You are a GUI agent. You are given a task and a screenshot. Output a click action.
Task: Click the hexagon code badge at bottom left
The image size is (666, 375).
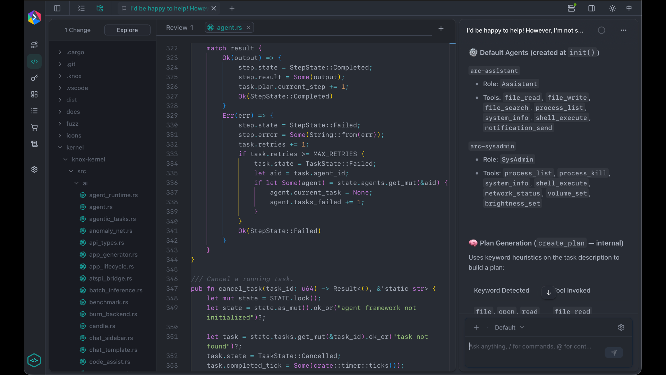tap(34, 360)
